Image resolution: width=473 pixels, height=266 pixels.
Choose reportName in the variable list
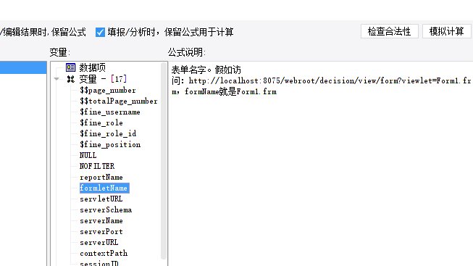point(101,178)
